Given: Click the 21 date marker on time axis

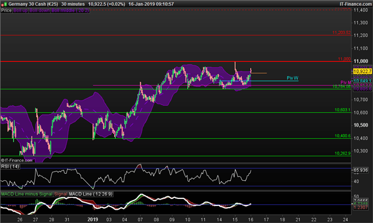Looking at the screenshot, I should coord(298,220).
